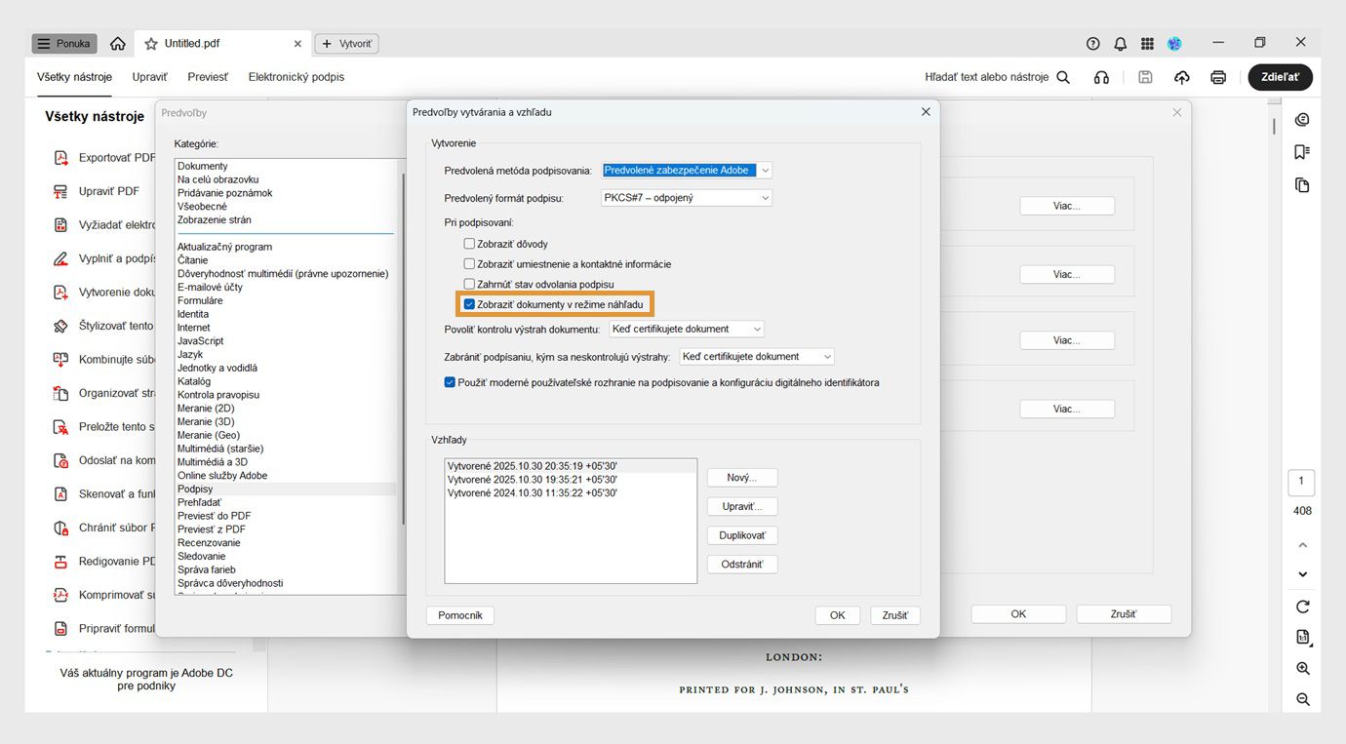Select the Pripraviť formulár tool
This screenshot has width=1346, height=744.
[104, 629]
